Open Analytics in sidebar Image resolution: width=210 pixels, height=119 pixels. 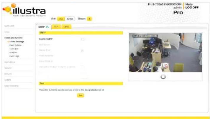(13, 52)
